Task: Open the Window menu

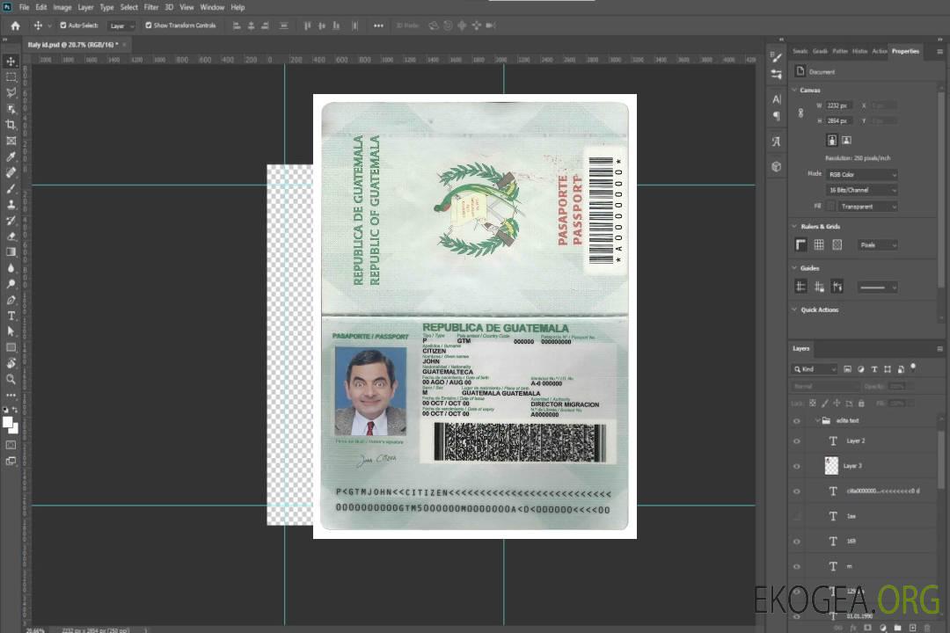Action: coord(212,7)
